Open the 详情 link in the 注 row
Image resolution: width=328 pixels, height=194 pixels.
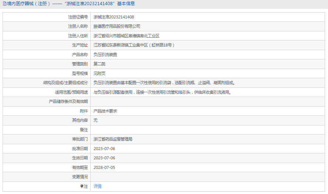click(x=98, y=186)
